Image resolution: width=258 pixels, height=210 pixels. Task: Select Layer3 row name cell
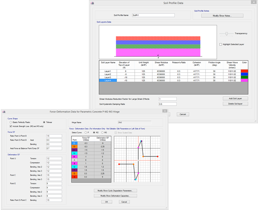tap(108, 77)
